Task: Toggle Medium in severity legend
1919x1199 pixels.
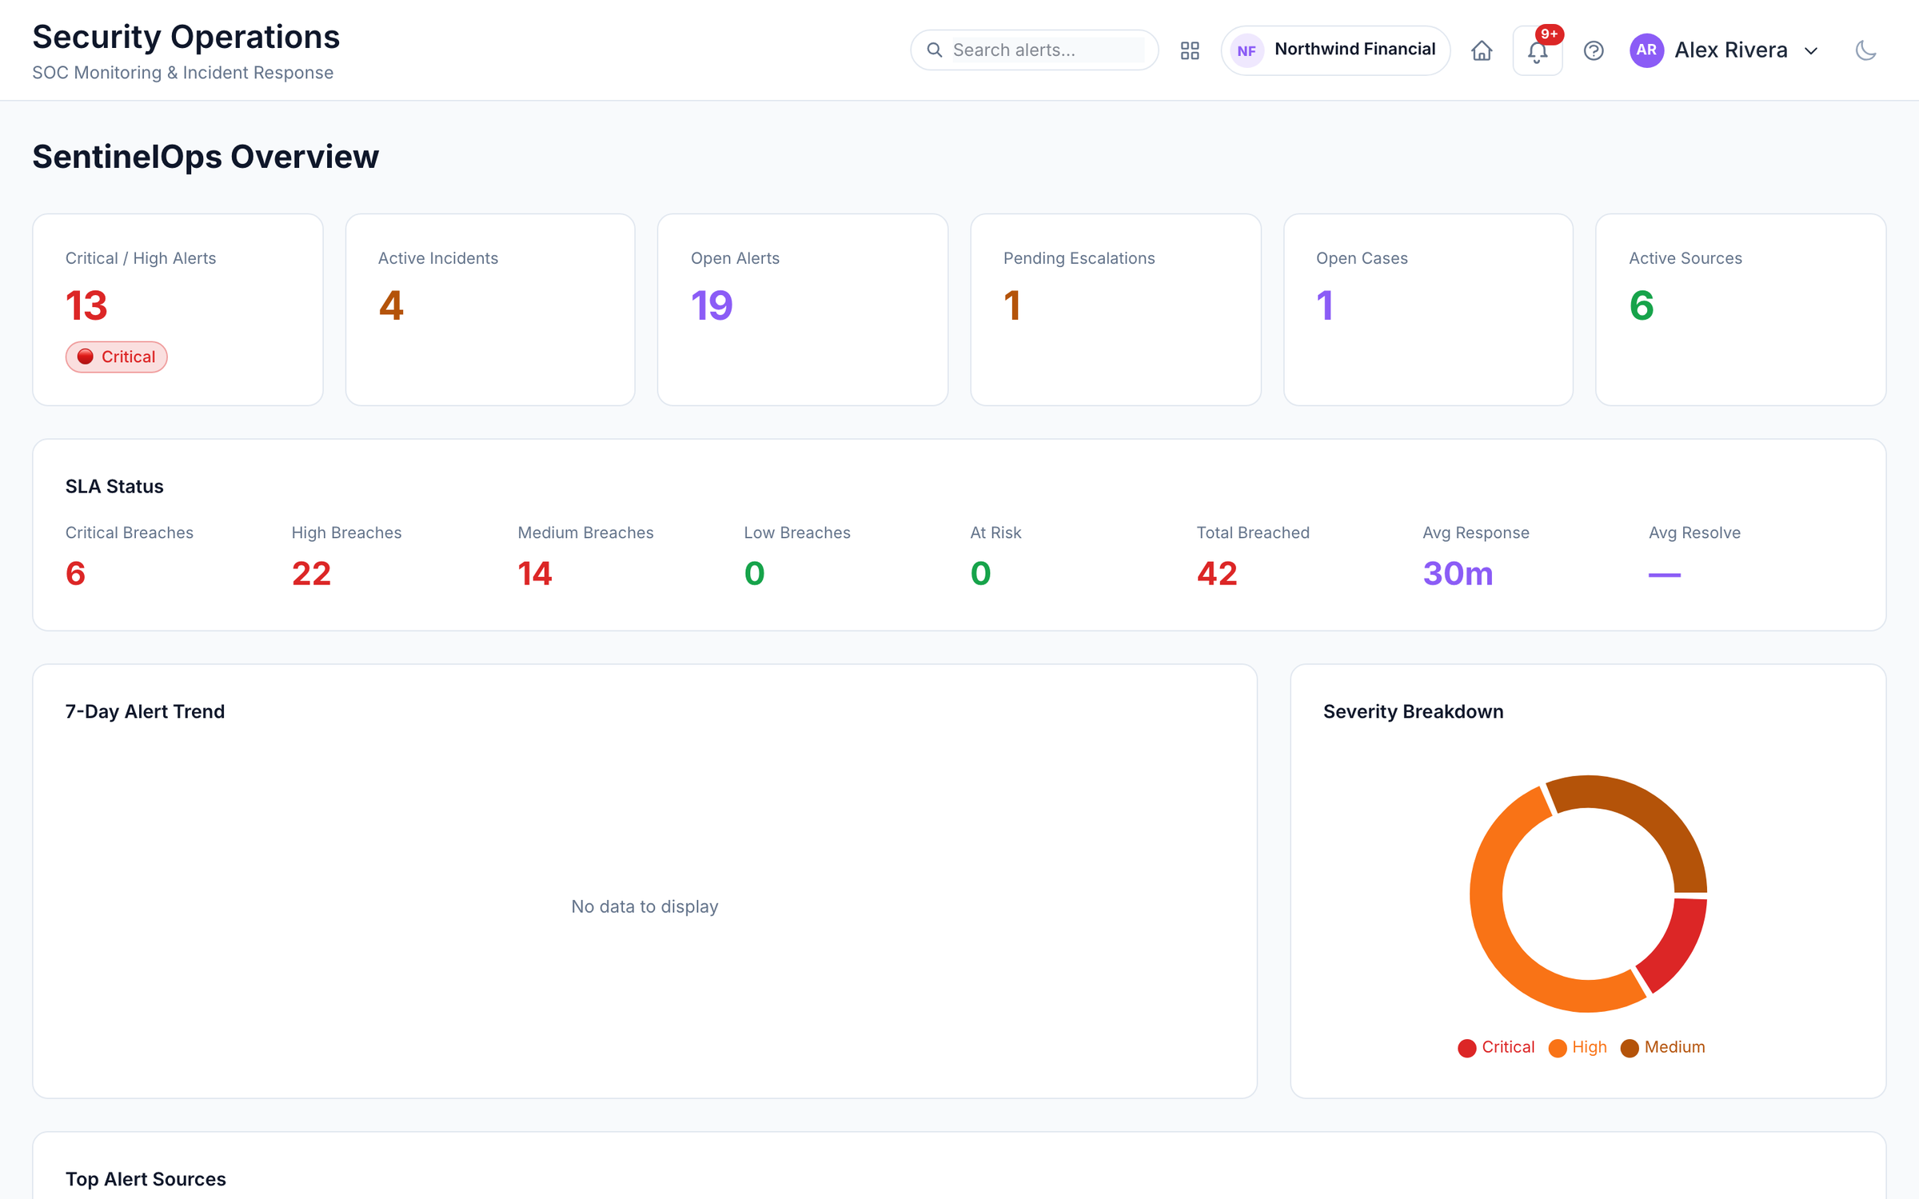Action: (x=1663, y=1047)
